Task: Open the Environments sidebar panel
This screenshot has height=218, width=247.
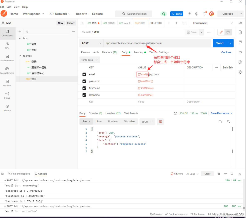Action: [7, 58]
